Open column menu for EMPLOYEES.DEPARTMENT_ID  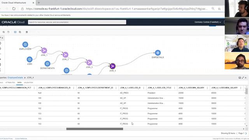(x=116, y=88)
